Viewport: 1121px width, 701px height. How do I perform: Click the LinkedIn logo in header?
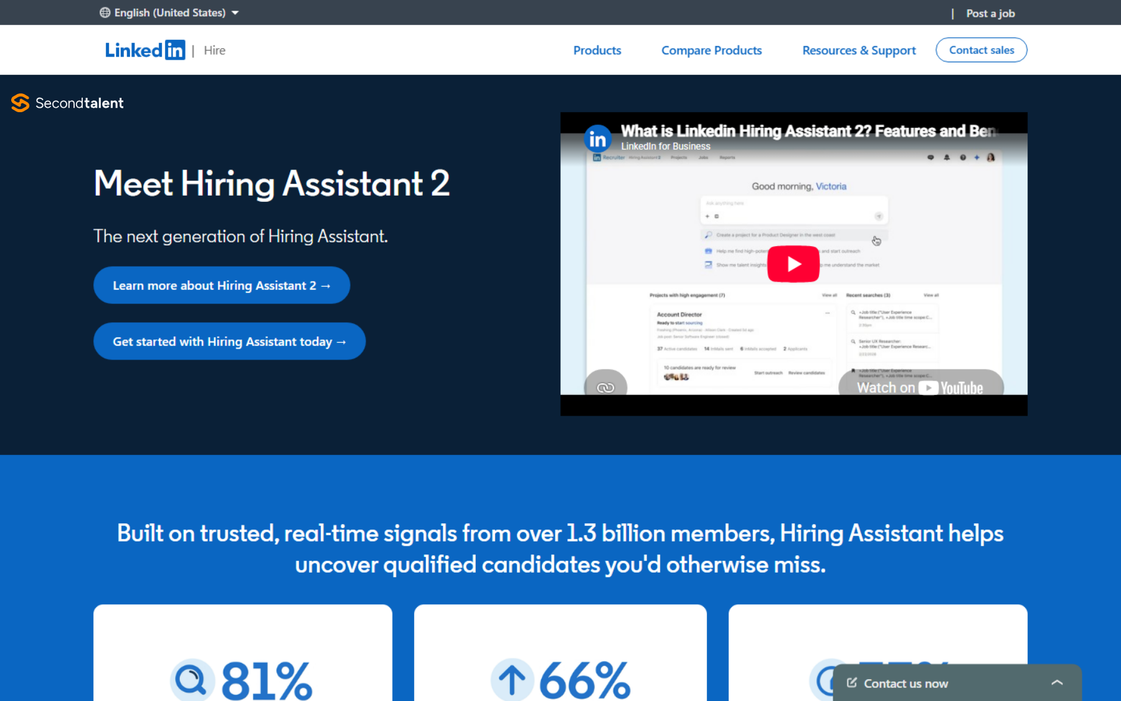pyautogui.click(x=145, y=50)
